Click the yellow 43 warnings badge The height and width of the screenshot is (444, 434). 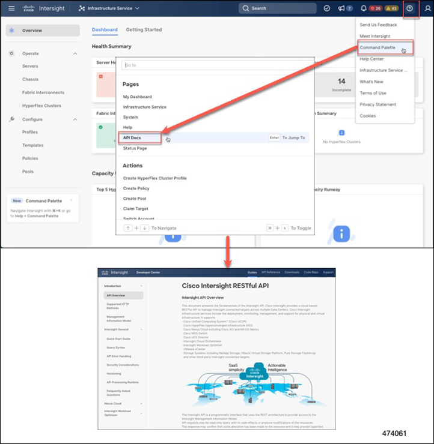pyautogui.click(x=391, y=8)
